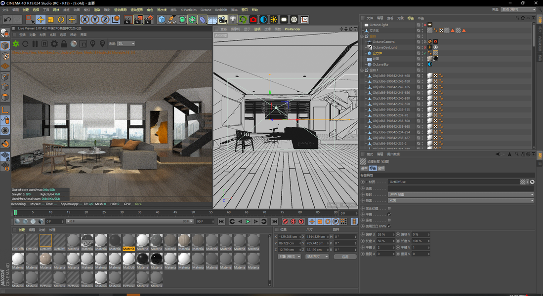
Task: Click the spline pen tool icon
Action: point(172,20)
